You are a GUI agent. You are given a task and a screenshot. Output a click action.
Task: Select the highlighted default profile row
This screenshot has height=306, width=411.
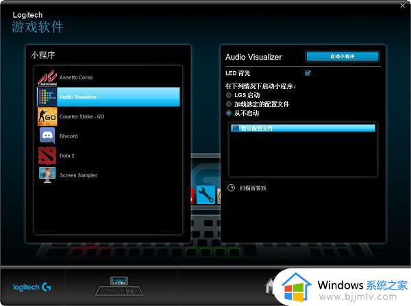pyautogui.click(x=303, y=128)
